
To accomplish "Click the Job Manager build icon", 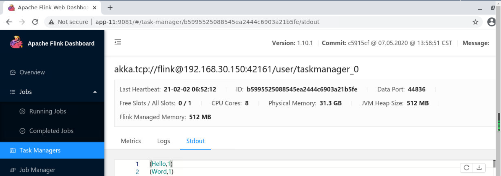I will pyautogui.click(x=13, y=170).
